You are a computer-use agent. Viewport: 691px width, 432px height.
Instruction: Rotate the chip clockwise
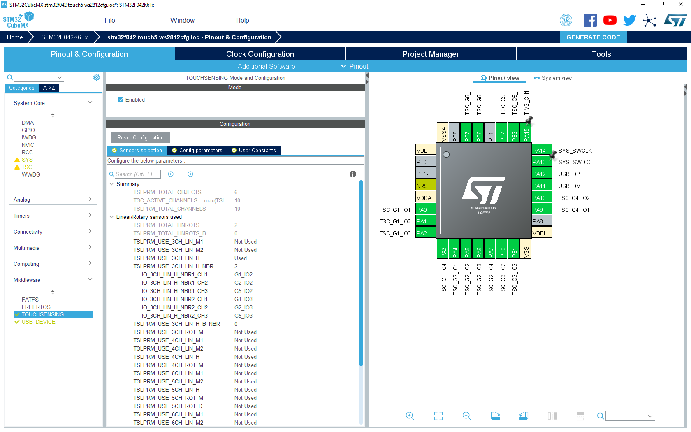point(495,416)
